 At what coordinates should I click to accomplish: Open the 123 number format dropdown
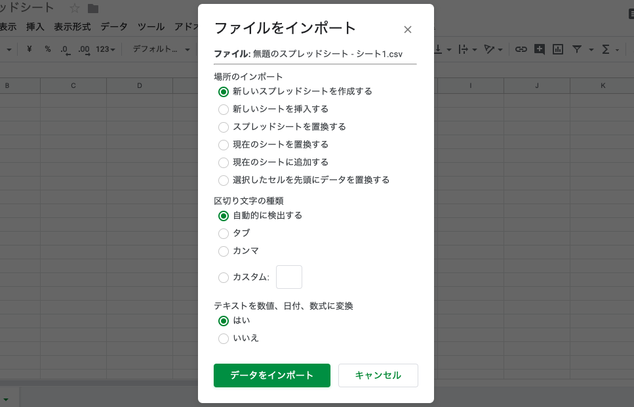click(x=106, y=49)
